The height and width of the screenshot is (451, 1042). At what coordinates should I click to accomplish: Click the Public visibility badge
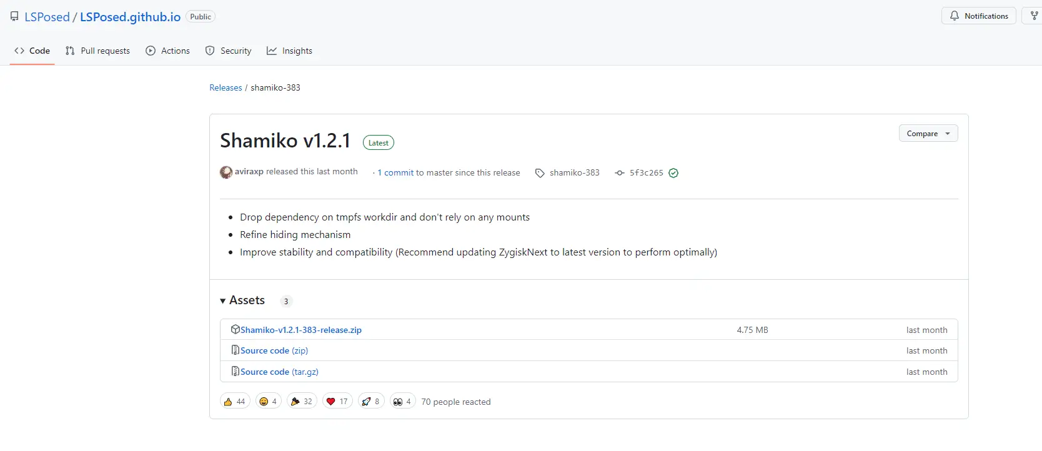[x=201, y=17]
